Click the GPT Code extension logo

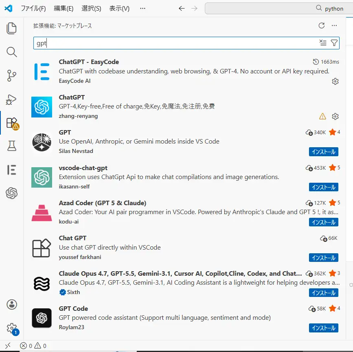(42, 318)
